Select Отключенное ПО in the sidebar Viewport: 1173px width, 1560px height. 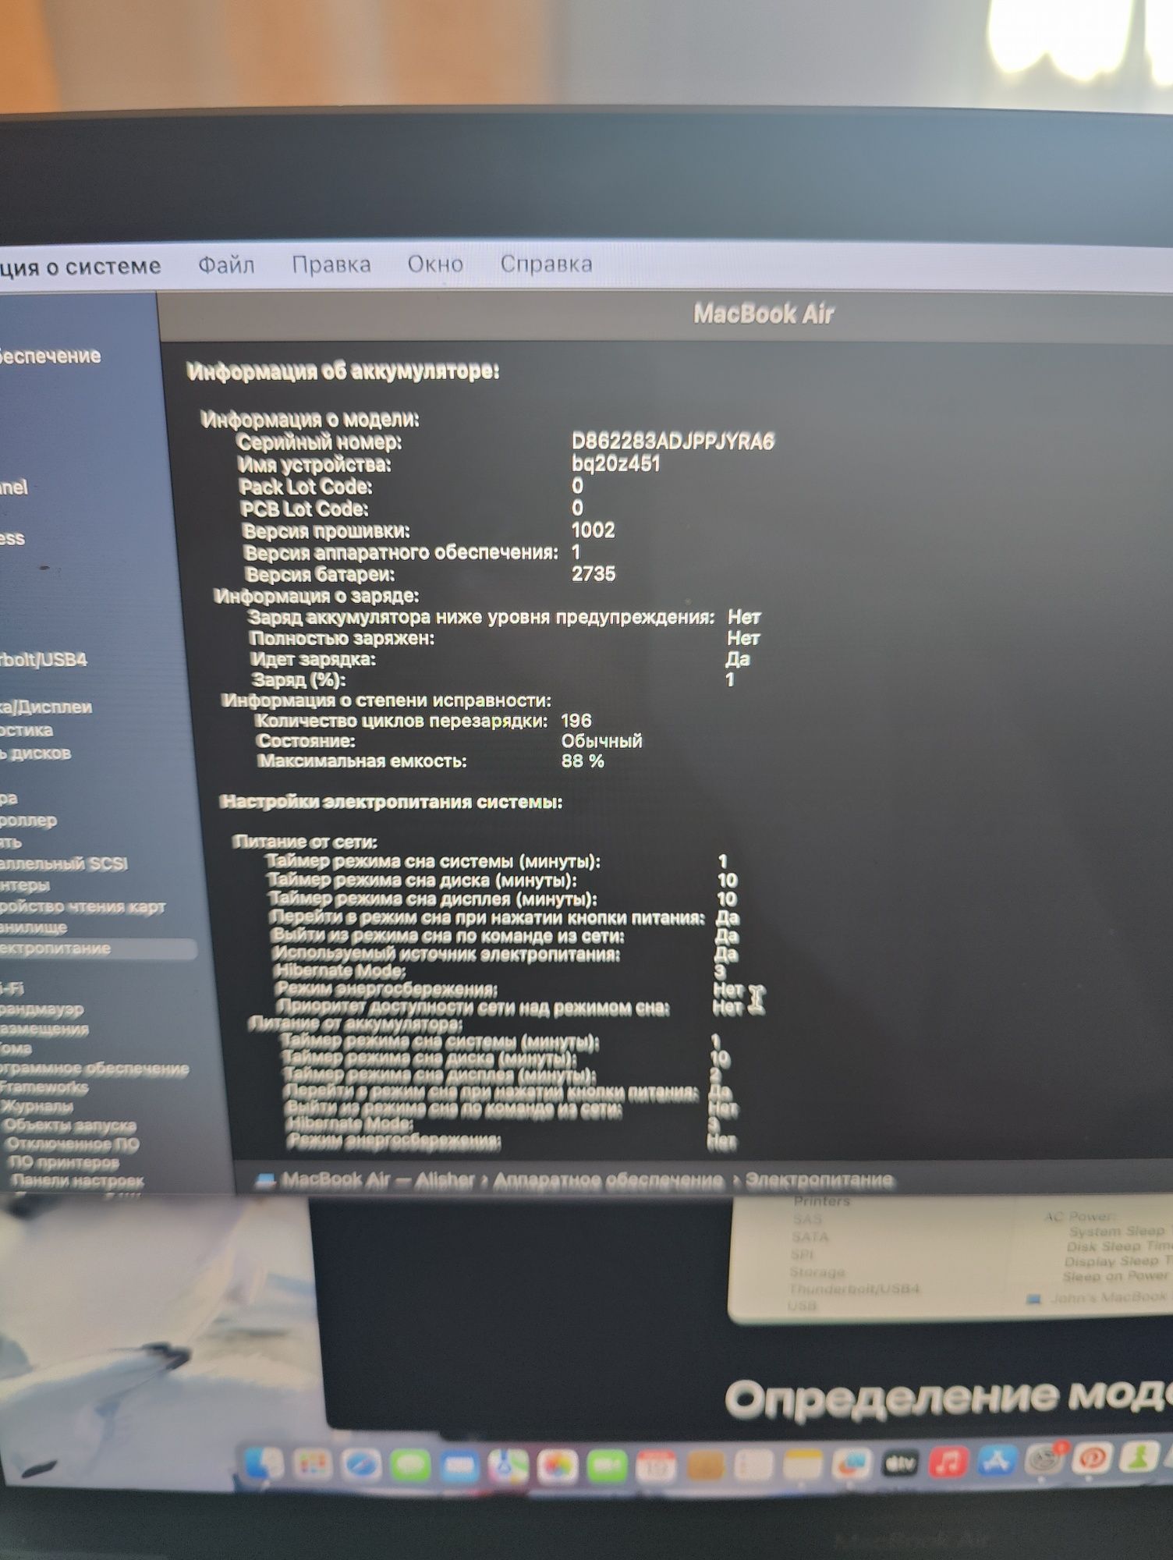pyautogui.click(x=73, y=1144)
